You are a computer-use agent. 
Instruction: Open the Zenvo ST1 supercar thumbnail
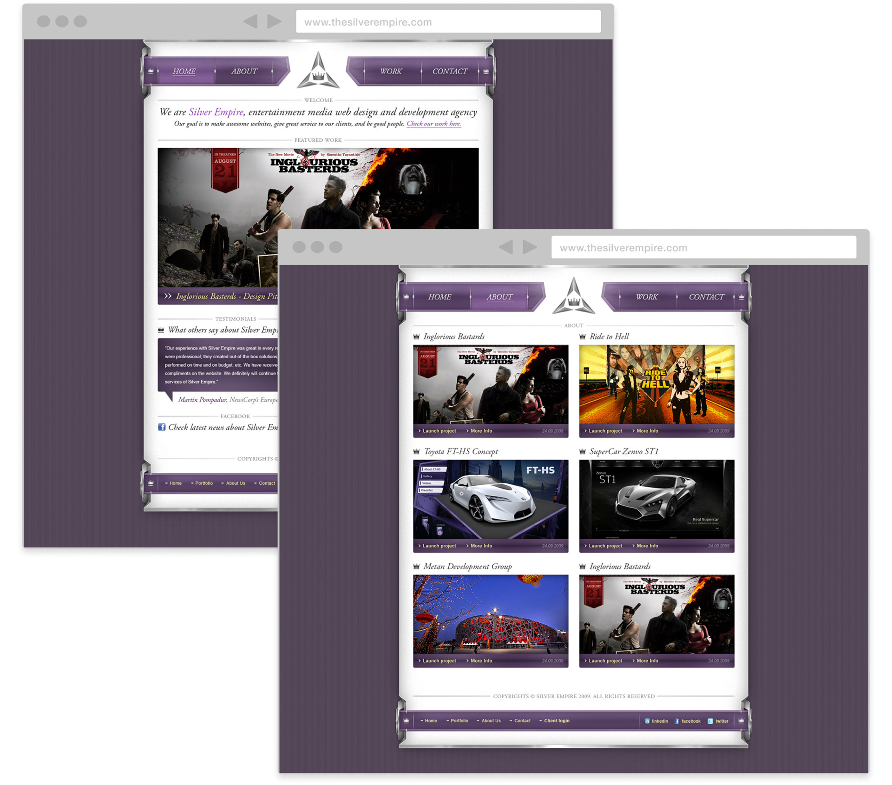click(656, 499)
